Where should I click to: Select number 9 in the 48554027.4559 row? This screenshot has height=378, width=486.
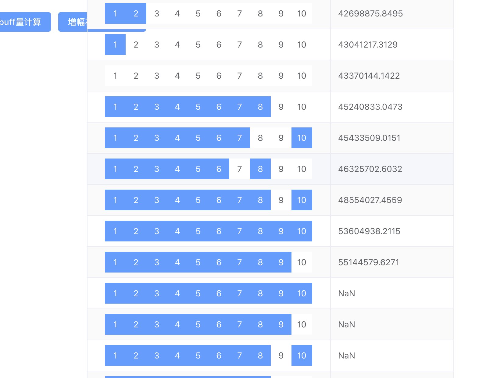tap(281, 200)
